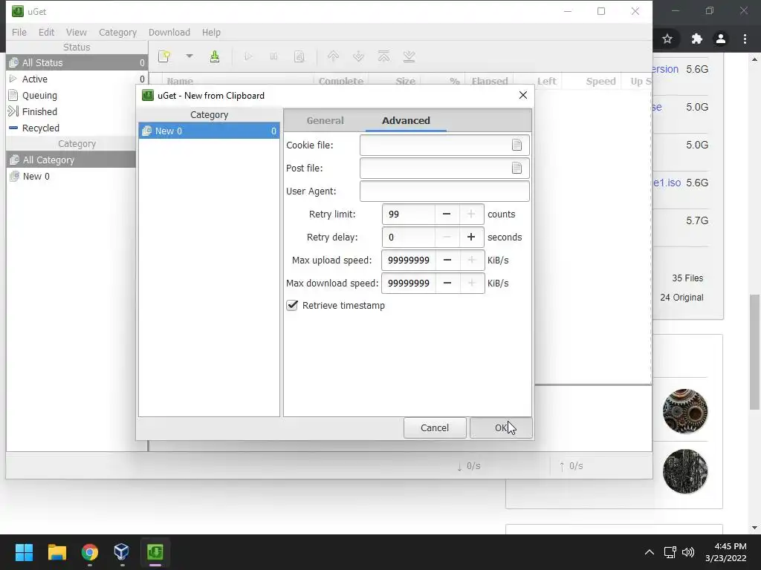The width and height of the screenshot is (761, 570).
Task: Click the move to bottom toolbar icon
Action: point(409,56)
